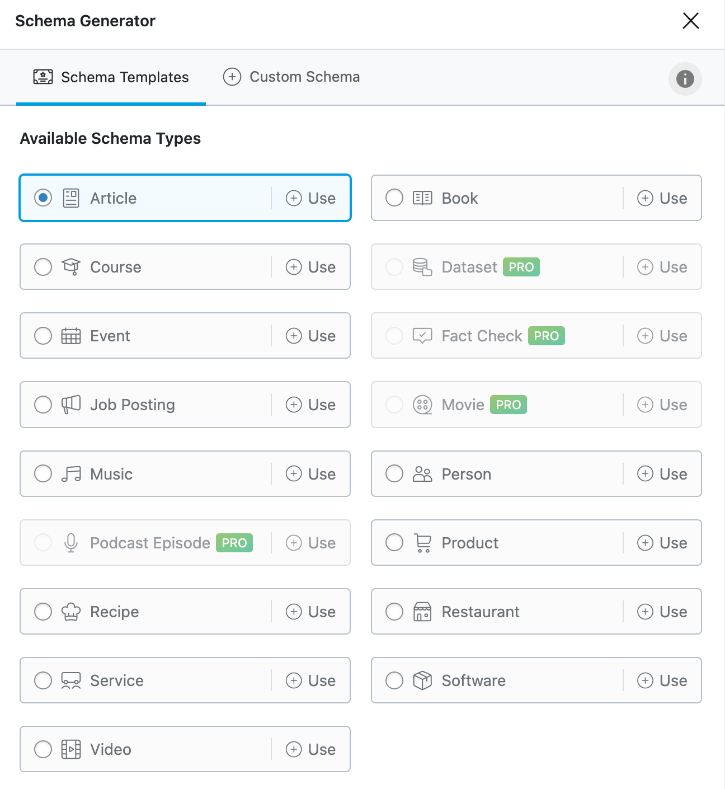This screenshot has width=725, height=789.
Task: Open the Schema Templates tab
Action: click(x=111, y=77)
